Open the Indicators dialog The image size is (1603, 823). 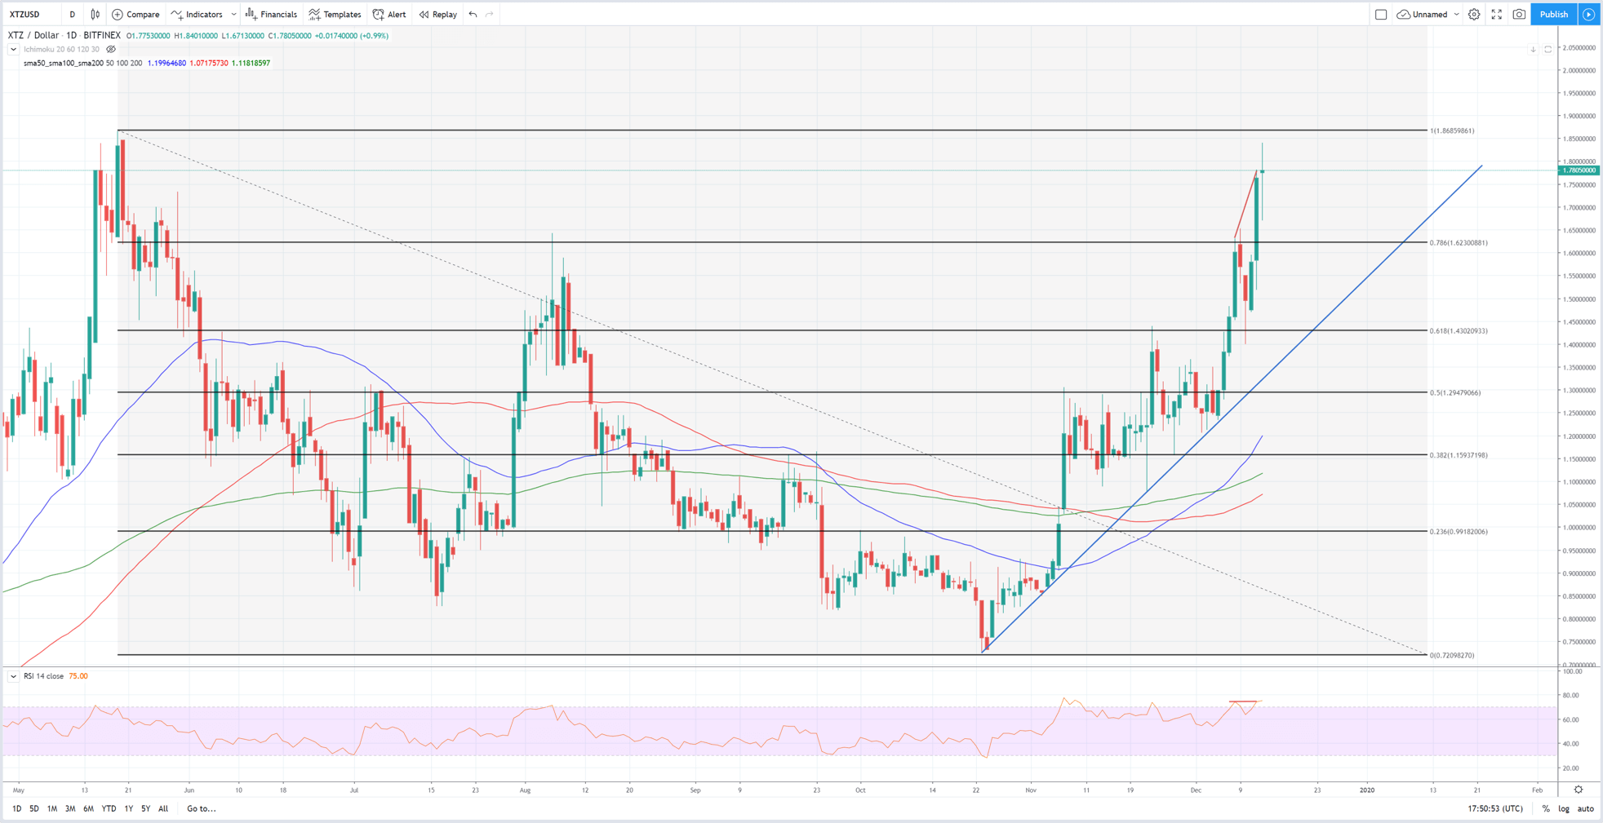point(197,14)
